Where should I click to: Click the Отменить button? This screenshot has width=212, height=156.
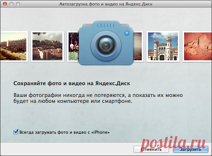(151, 149)
